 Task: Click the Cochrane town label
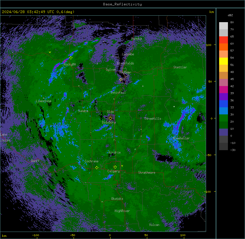click(92, 161)
